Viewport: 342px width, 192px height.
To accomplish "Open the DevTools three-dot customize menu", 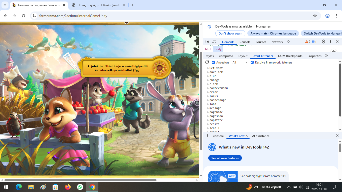I will click(x=330, y=42).
